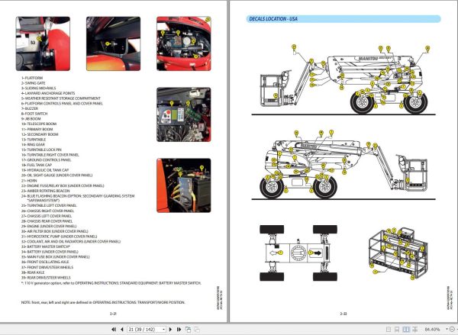This screenshot has width=458, height=335.
Task: Open the zoom level dropdown arrow
Action: click(x=447, y=330)
